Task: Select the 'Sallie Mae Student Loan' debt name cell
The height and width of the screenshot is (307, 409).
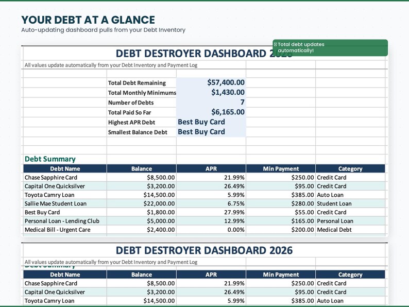Action: pyautogui.click(x=65, y=203)
